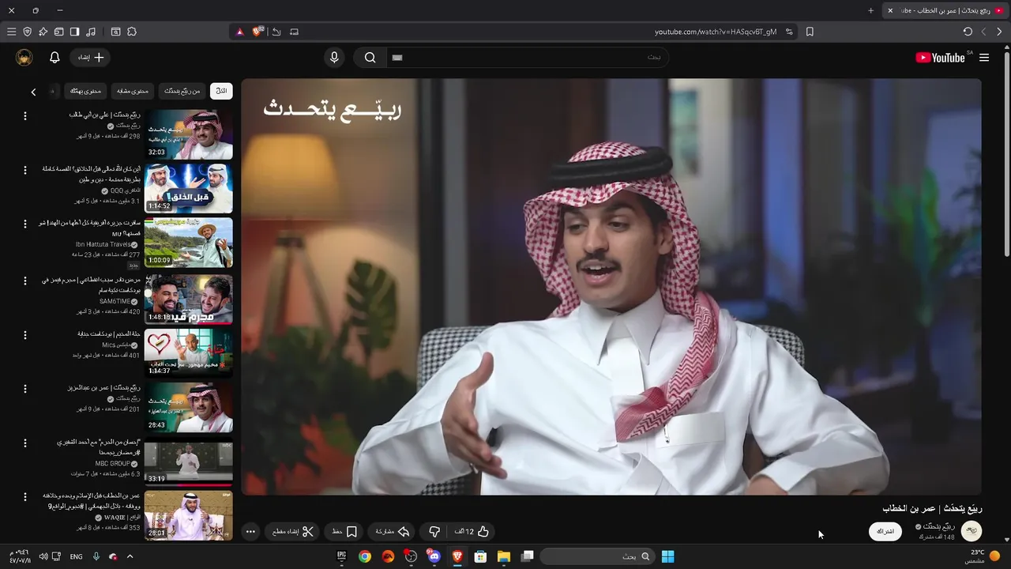Subscribe with the اشتراك button
Viewport: 1011px width, 569px height.
point(885,531)
